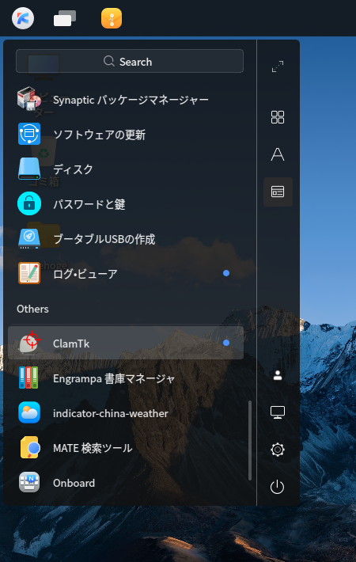Click the blue dot beside ログ・ビューア
The image size is (356, 562).
[x=226, y=273]
